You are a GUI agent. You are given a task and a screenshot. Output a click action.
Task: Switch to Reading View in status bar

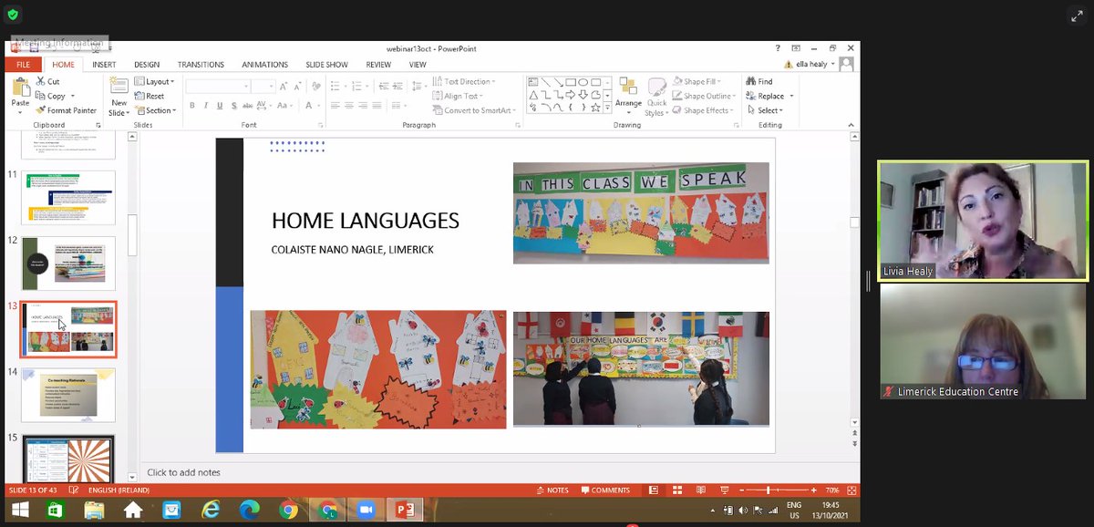(x=701, y=491)
